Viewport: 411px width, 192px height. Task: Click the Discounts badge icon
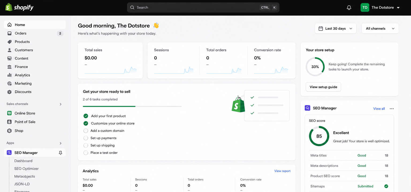pyautogui.click(x=10, y=92)
